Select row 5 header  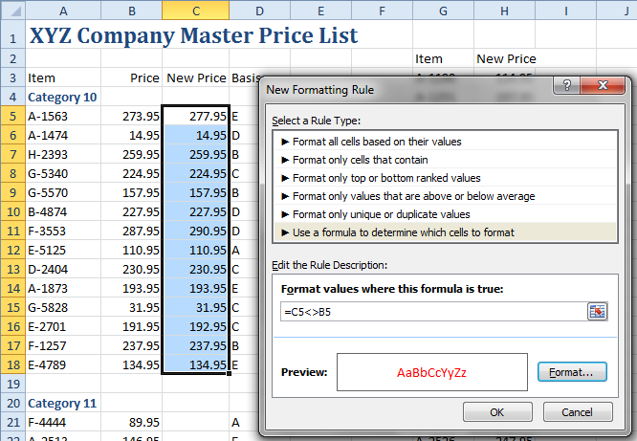coord(12,116)
